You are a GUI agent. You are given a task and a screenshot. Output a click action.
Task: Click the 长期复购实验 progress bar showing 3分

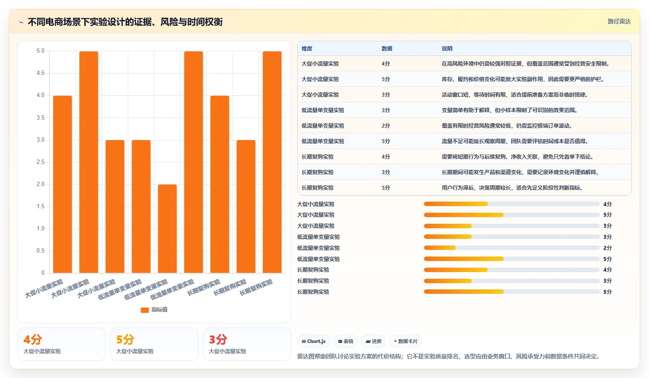coord(512,281)
